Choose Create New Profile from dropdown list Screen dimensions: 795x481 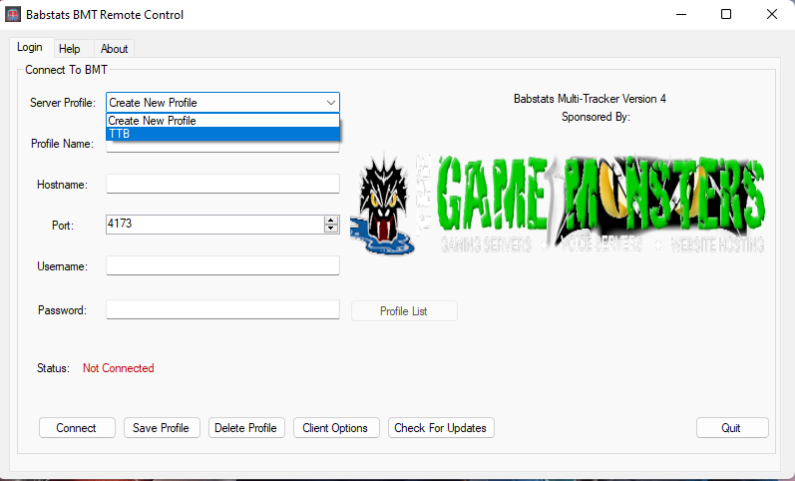click(222, 121)
